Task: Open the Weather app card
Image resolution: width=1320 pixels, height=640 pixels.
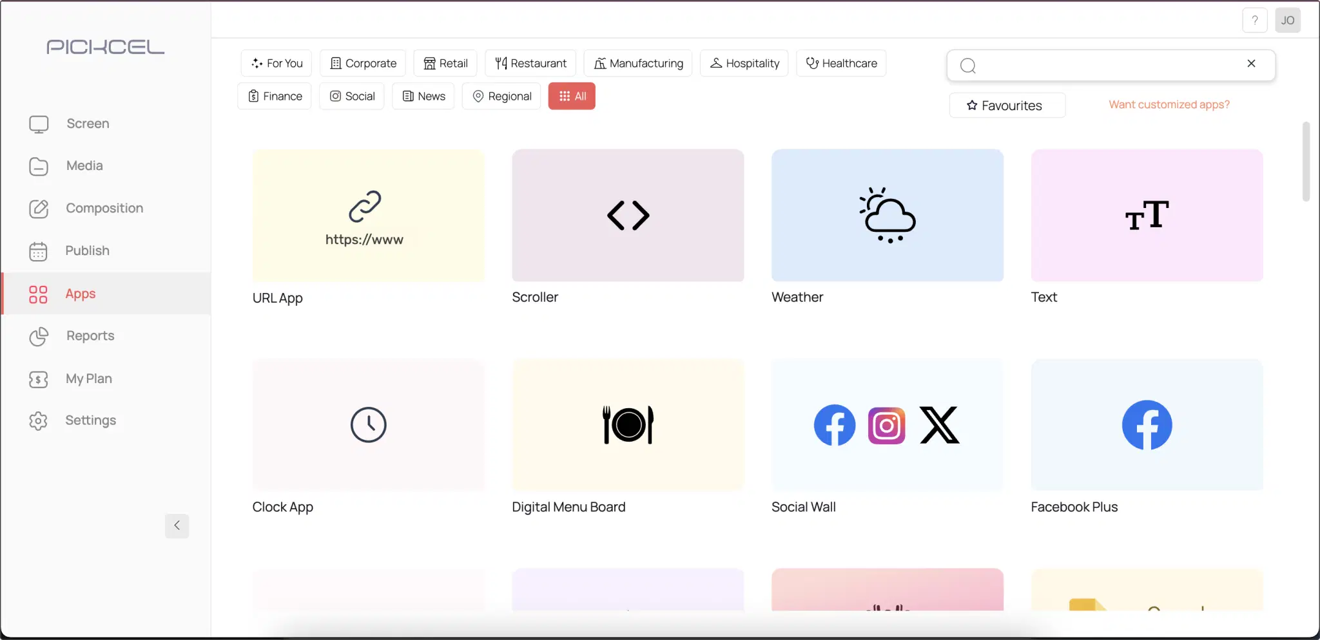Action: pos(888,215)
